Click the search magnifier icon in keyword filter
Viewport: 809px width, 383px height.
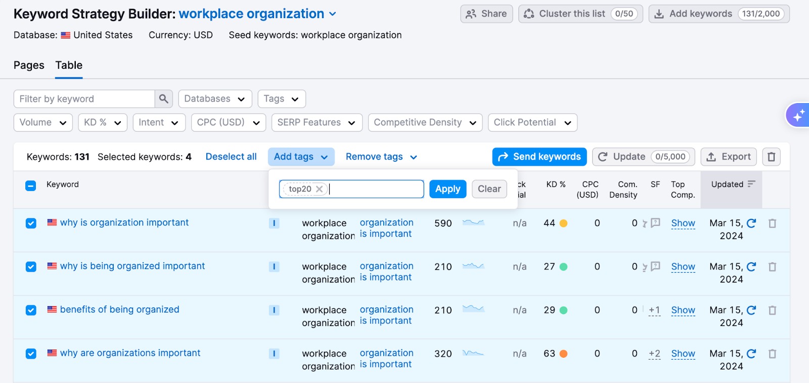[x=163, y=99]
